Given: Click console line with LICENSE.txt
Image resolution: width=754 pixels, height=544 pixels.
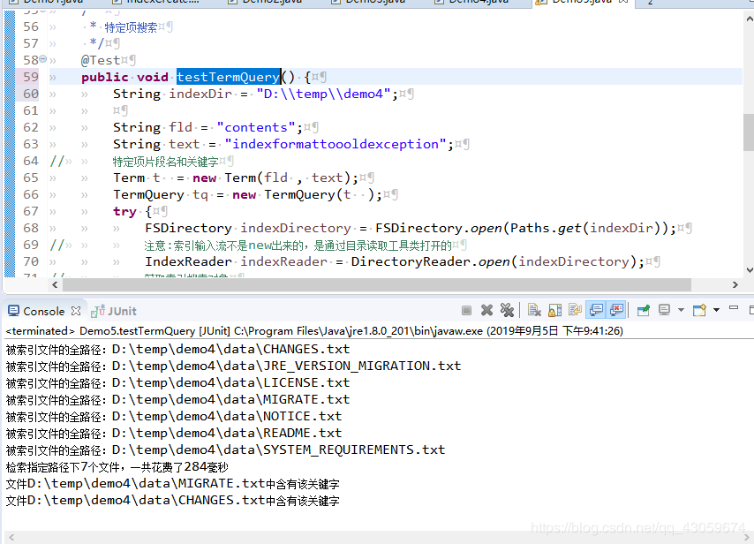Looking at the screenshot, I should [178, 383].
